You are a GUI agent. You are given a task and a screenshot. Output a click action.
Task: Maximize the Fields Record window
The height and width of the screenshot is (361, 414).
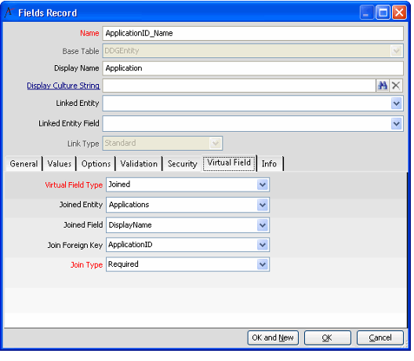click(x=383, y=13)
